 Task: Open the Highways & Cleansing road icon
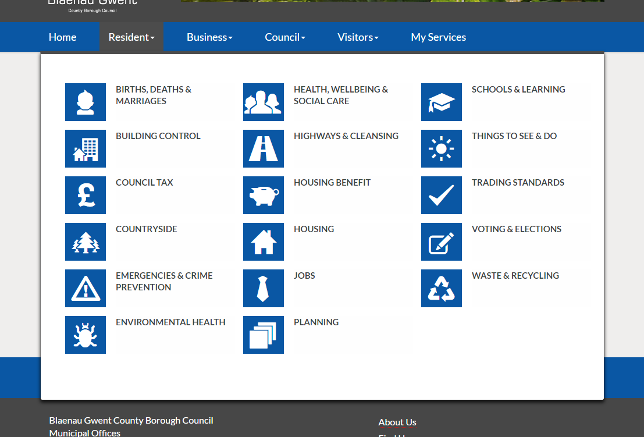264,148
